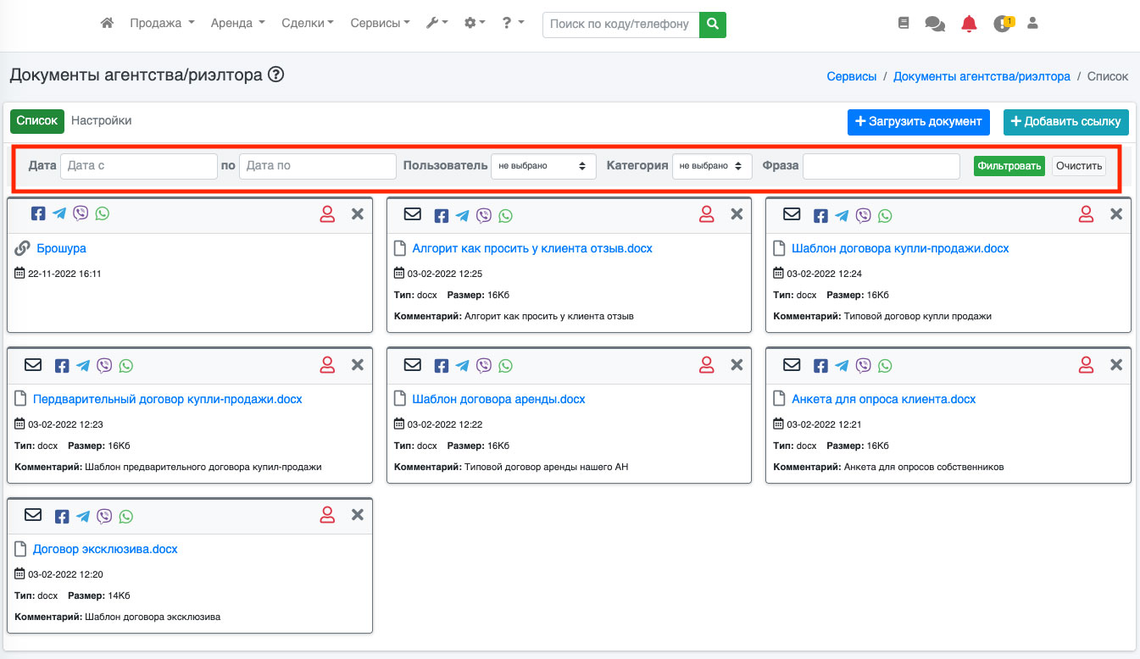This screenshot has width=1140, height=659.
Task: Open the chat messages icon
Action: [x=935, y=24]
